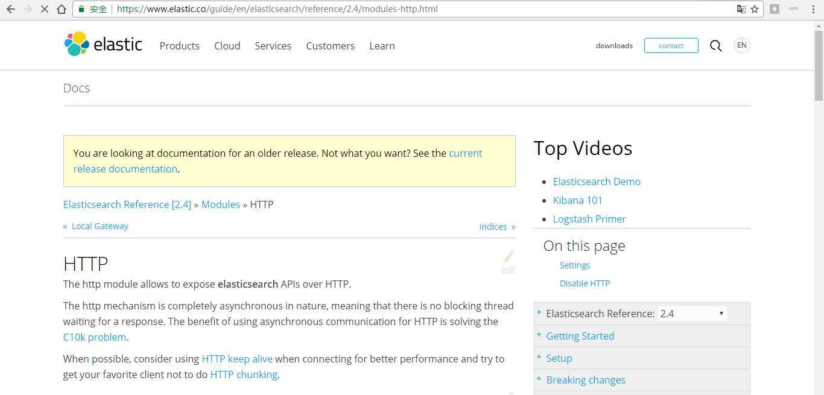The width and height of the screenshot is (824, 395).
Task: Open the HTTP keep alive link
Action: click(x=237, y=359)
